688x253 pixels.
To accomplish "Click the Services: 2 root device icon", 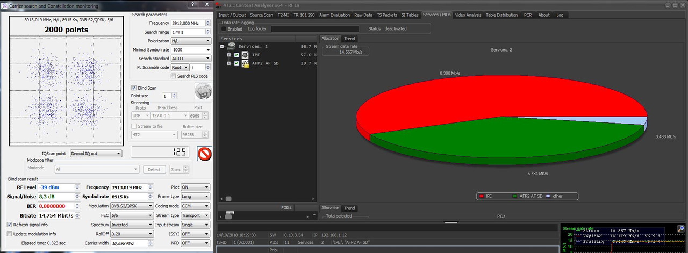I will 231,46.
